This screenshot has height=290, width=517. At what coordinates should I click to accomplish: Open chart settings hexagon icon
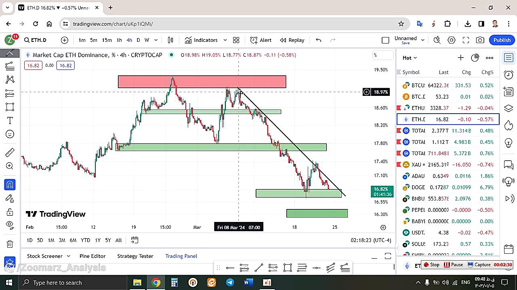452,40
